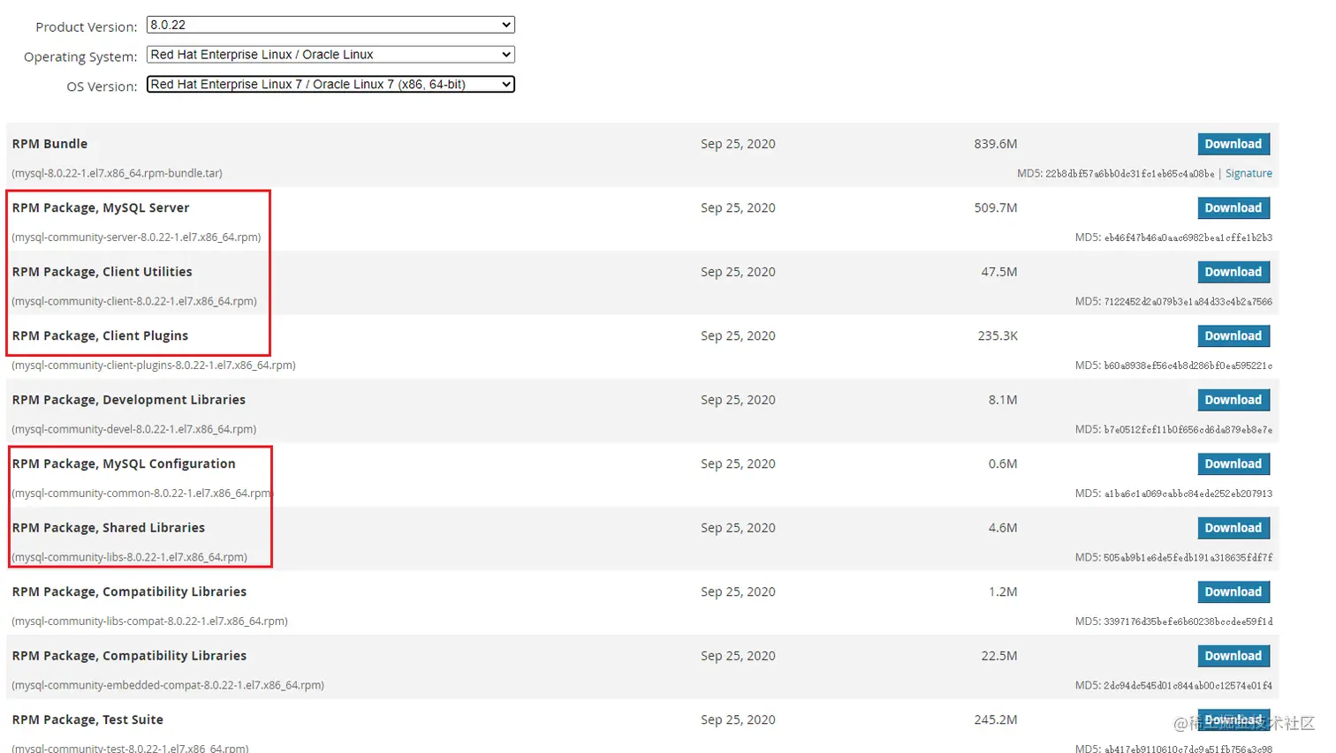Viewport: 1336px width, 753px height.
Task: Click the 509.7M size of MySQL Server
Action: [x=996, y=208]
